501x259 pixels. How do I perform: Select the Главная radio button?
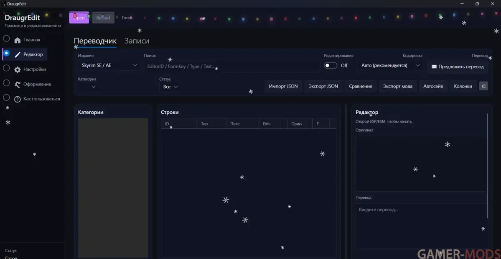click(x=6, y=39)
